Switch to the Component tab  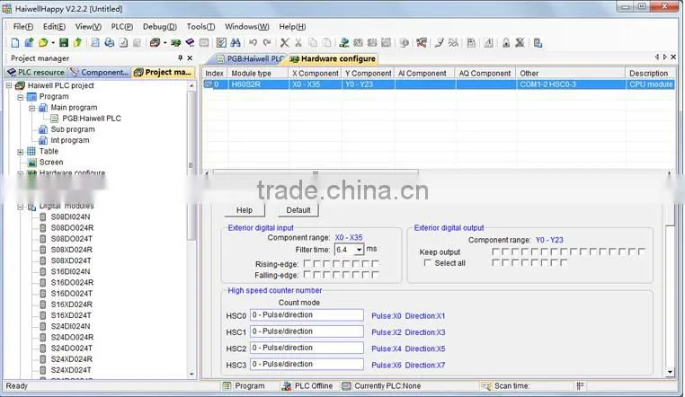pyautogui.click(x=100, y=73)
